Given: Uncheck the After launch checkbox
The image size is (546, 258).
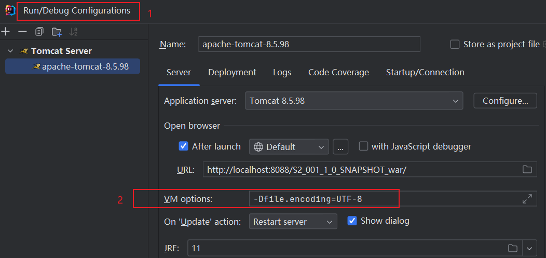Looking at the screenshot, I should pos(183,146).
